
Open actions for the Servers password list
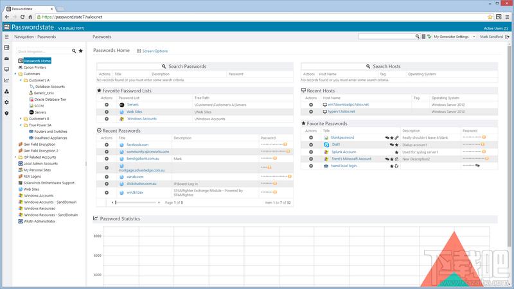tap(107, 105)
